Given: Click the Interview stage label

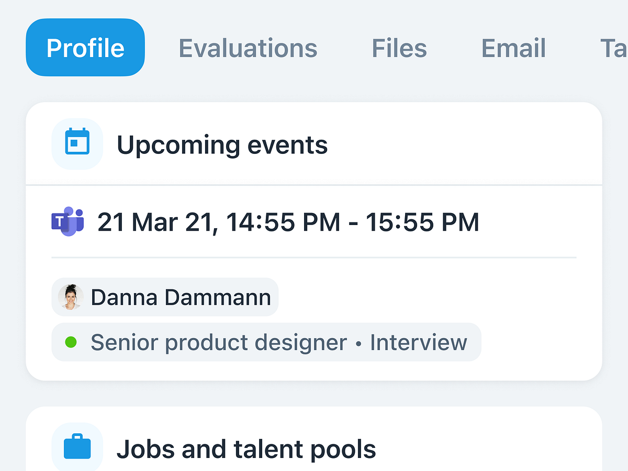Looking at the screenshot, I should [x=419, y=343].
